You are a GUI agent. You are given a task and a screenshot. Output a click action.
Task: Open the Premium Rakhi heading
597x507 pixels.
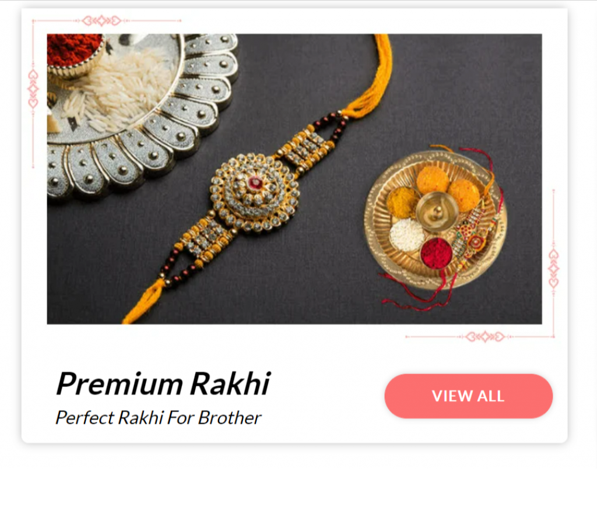pos(163,383)
